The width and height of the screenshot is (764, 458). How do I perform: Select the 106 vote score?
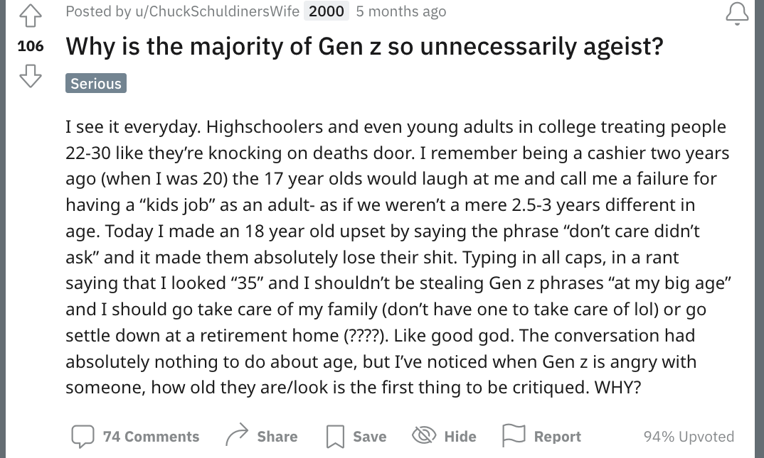coord(31,46)
